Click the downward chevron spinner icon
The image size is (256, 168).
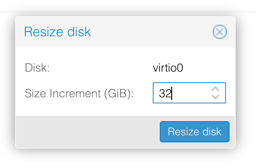pos(215,97)
